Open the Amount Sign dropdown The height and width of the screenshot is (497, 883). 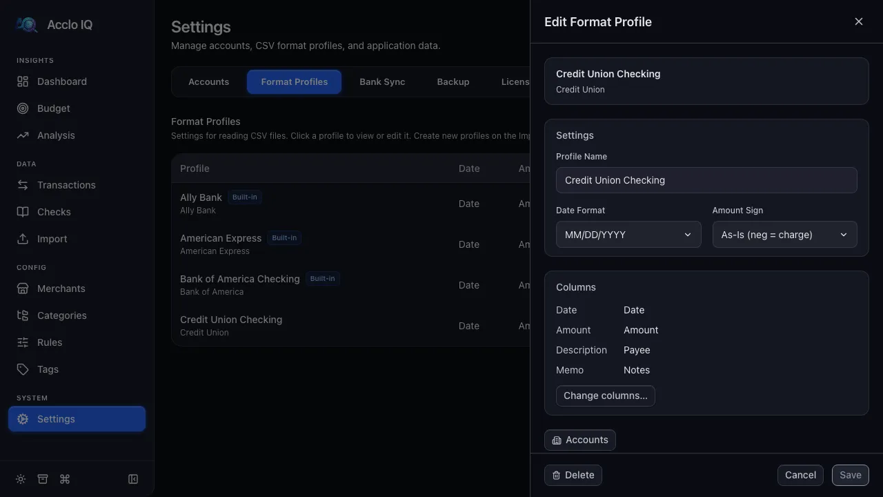tap(784, 235)
